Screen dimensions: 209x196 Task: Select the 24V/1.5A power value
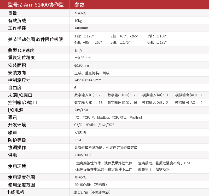(81, 110)
